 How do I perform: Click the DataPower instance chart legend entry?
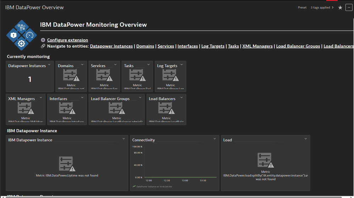pos(153,186)
